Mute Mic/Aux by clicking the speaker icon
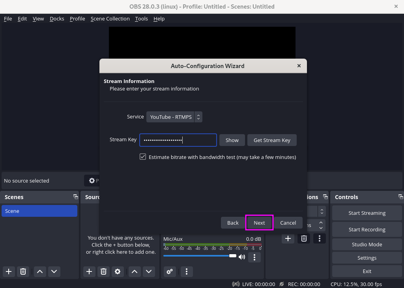 [242, 256]
